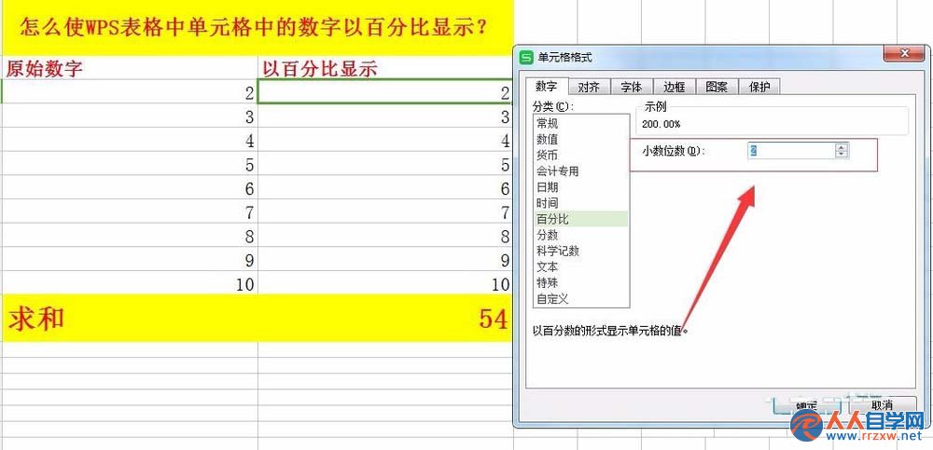Close the 单元格格式 dialog
Image resolution: width=933 pixels, height=450 pixels.
[x=904, y=54]
